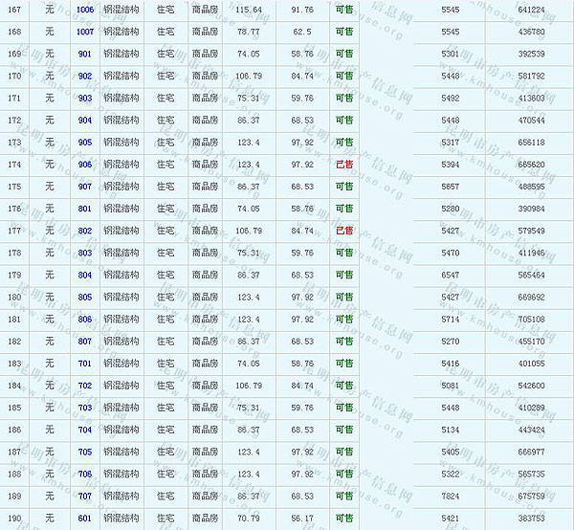The width and height of the screenshot is (574, 530).
Task: Open details for room 903
Action: (85, 98)
